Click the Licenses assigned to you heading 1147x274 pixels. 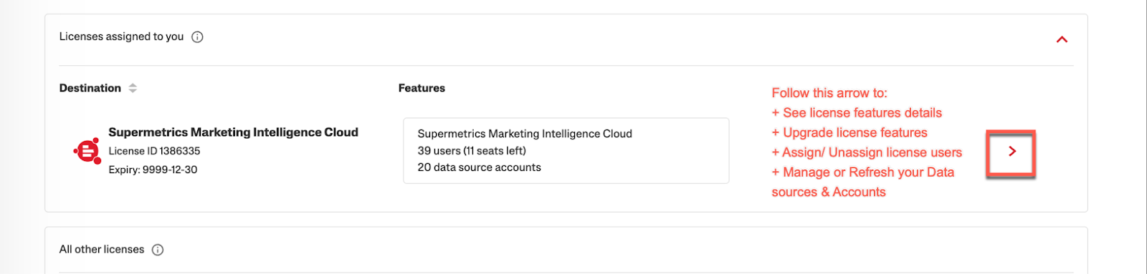(121, 36)
